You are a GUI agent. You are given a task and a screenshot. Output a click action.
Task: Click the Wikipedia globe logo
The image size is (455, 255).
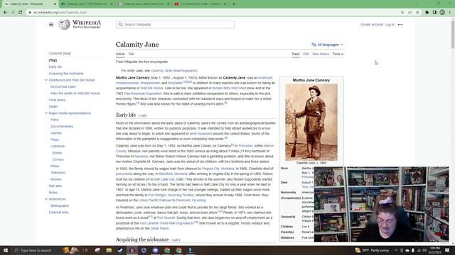[64, 25]
